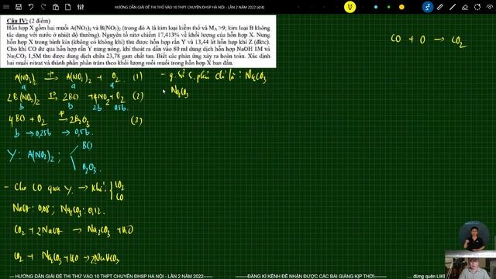496x279 pixels.
Task: Open the hamburger menu in the toolbar
Action: [6, 7]
